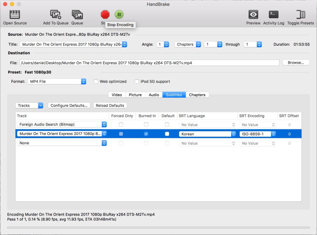Click the Default column header

[x=168, y=116]
